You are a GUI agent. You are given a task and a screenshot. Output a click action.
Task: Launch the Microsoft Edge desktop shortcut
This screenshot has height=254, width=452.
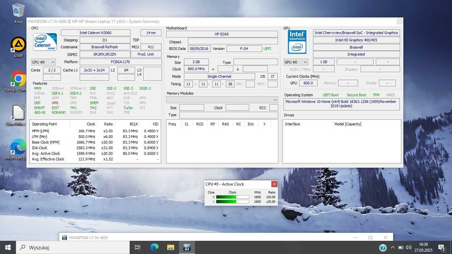click(18, 149)
